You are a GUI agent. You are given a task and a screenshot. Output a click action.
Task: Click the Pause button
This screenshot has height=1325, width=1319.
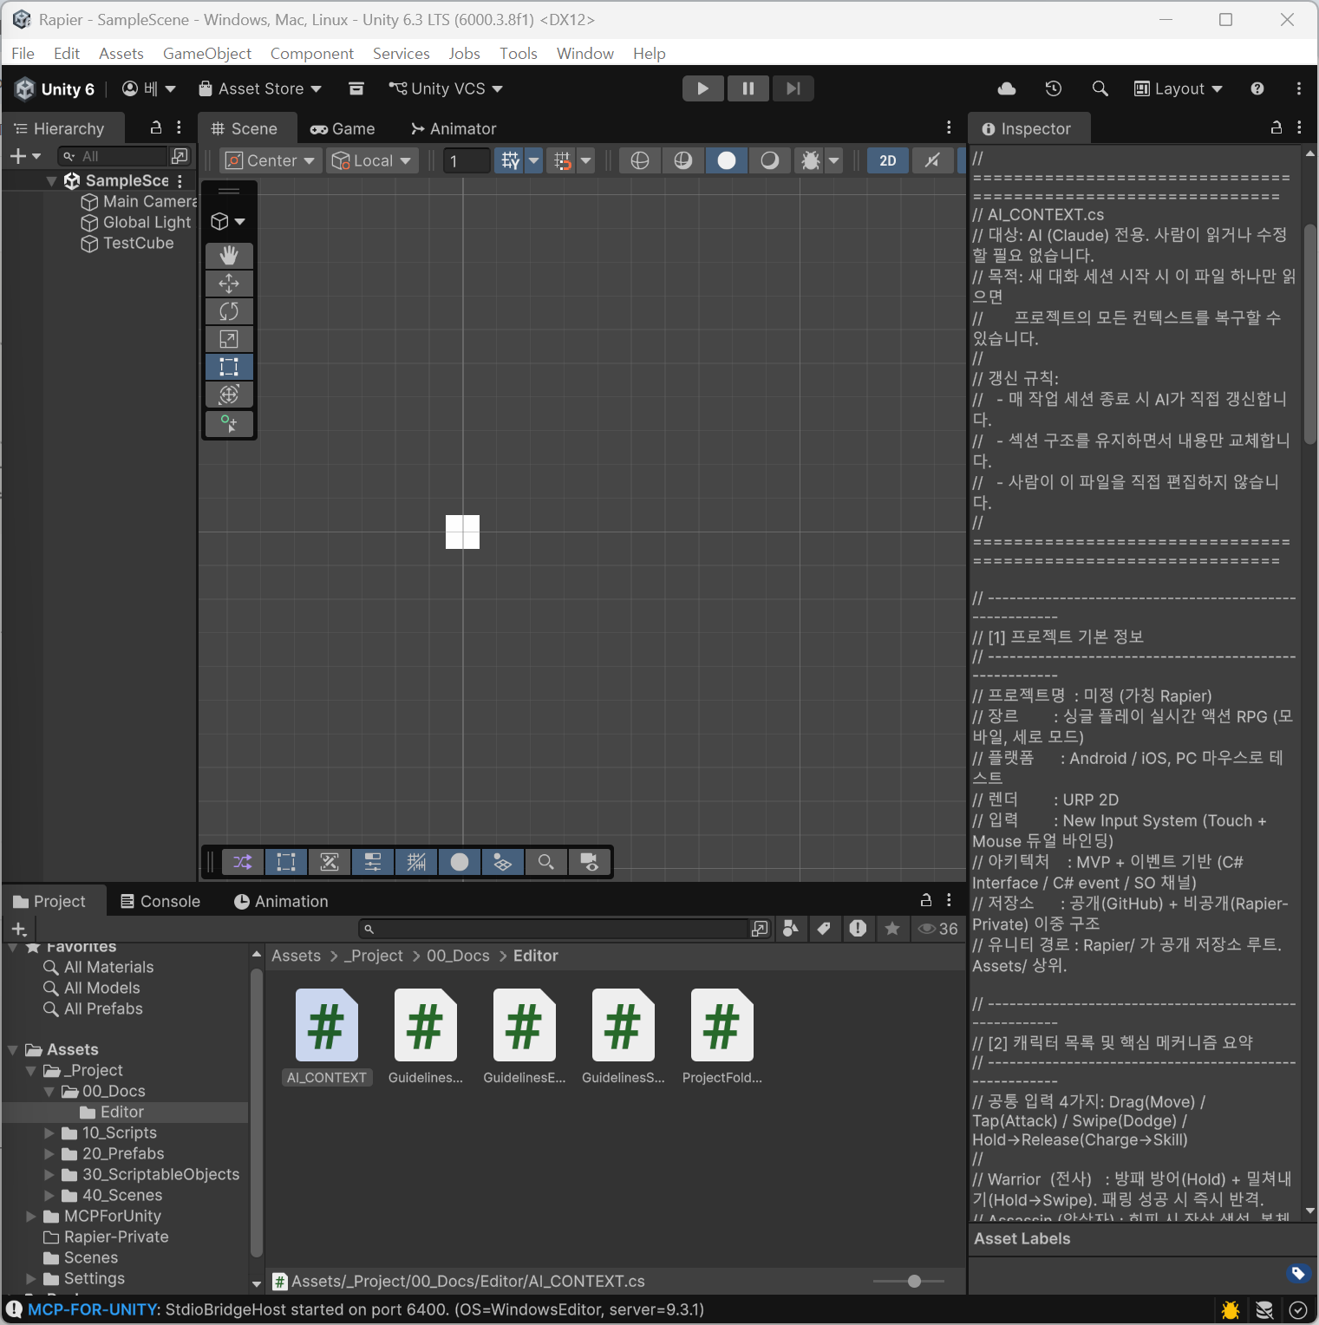click(x=748, y=88)
